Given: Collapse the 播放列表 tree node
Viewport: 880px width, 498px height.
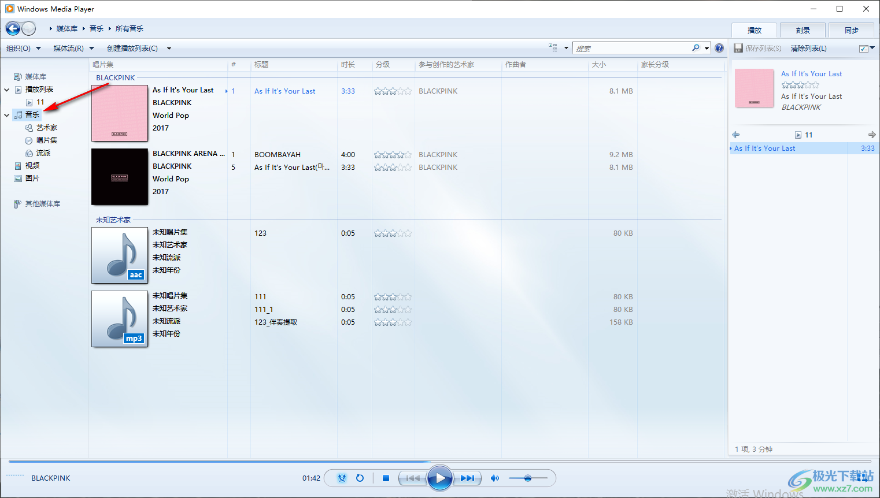Looking at the screenshot, I should tap(7, 90).
